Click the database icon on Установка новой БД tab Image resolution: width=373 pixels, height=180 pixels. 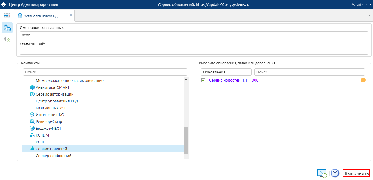[20, 16]
